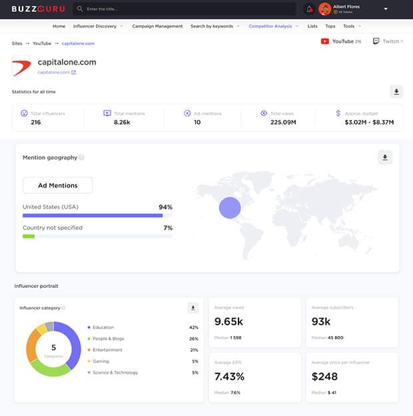Image resolution: width=413 pixels, height=416 pixels.
Task: Click the $3.02M - $8.37M budget value
Action: click(x=369, y=122)
